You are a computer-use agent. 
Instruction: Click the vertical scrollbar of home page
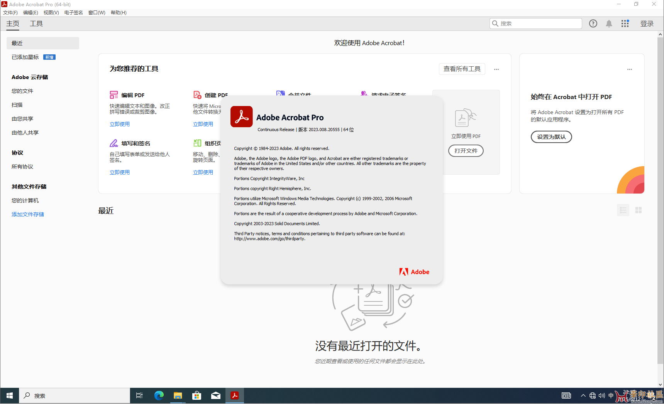coord(660,200)
